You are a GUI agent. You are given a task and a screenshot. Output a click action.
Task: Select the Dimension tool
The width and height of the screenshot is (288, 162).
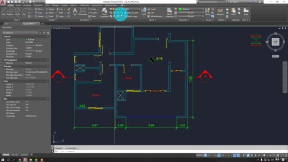(x=83, y=11)
